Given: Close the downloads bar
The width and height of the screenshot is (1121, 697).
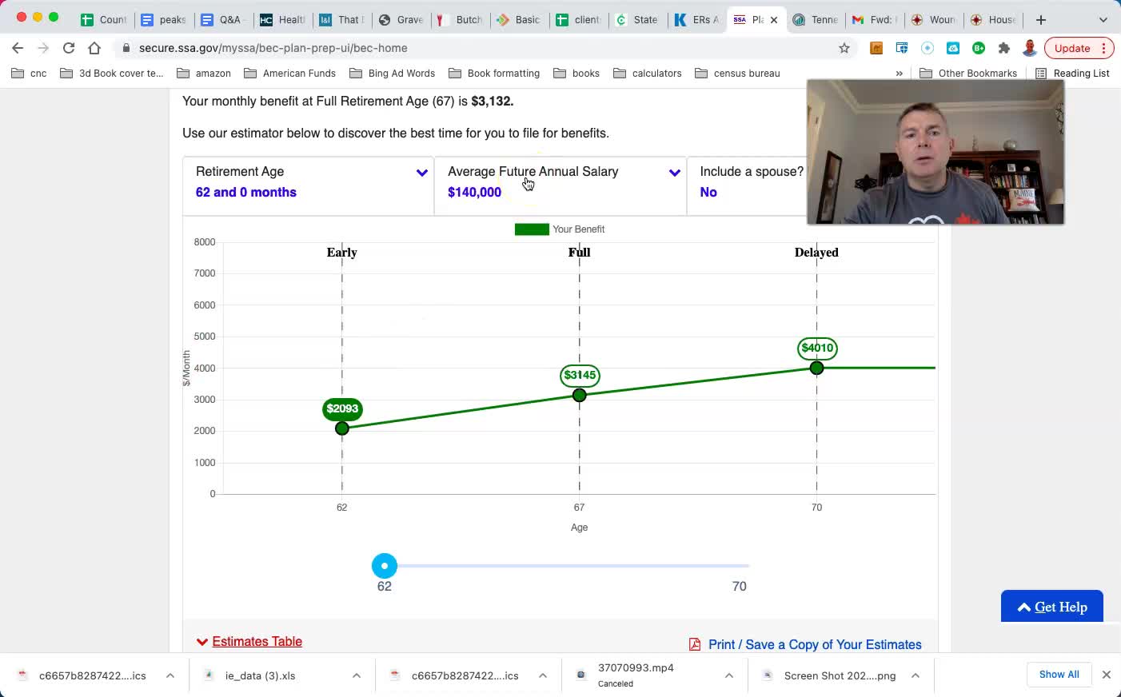Looking at the screenshot, I should [x=1107, y=675].
